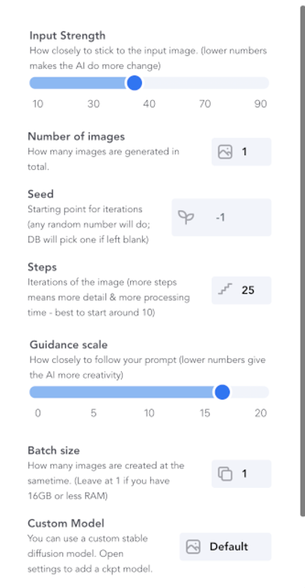This screenshot has width=305, height=588.
Task: Set Guidance scale to the 20 mark
Action: 261,392
